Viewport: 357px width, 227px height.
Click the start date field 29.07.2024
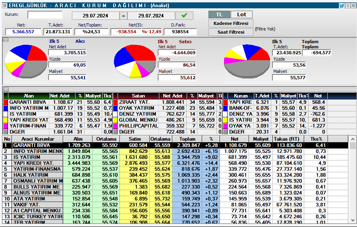[x=95, y=16]
